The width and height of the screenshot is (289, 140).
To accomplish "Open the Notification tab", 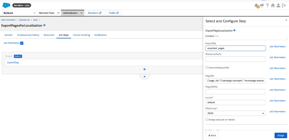I will 100,35.
